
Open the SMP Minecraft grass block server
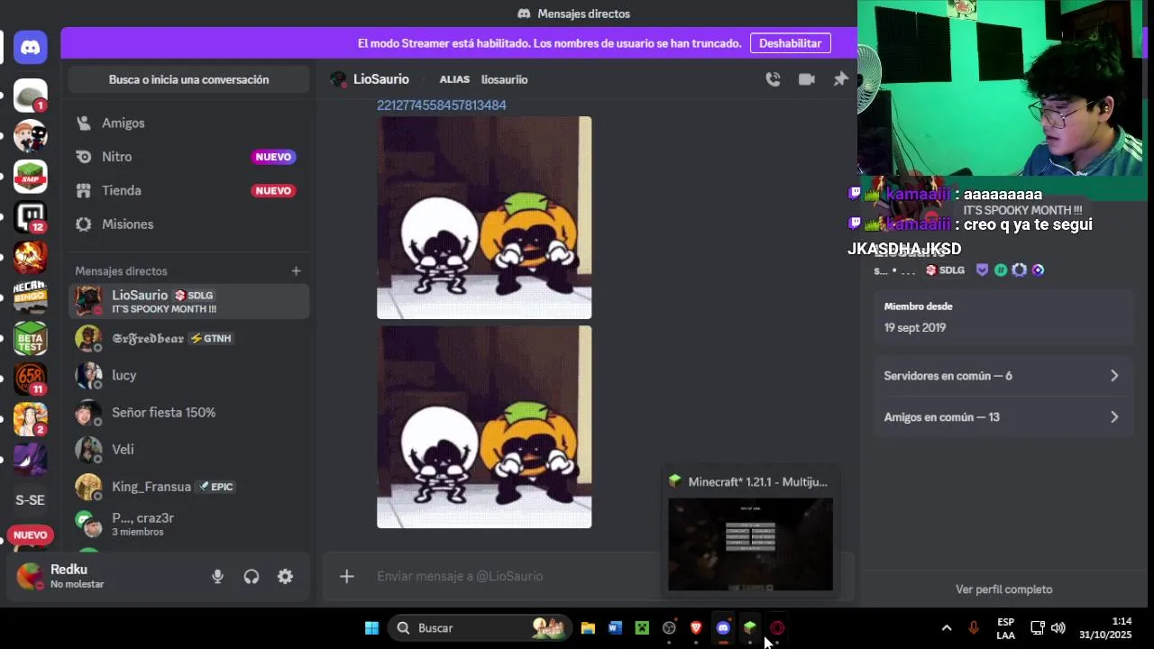pyautogui.click(x=31, y=177)
